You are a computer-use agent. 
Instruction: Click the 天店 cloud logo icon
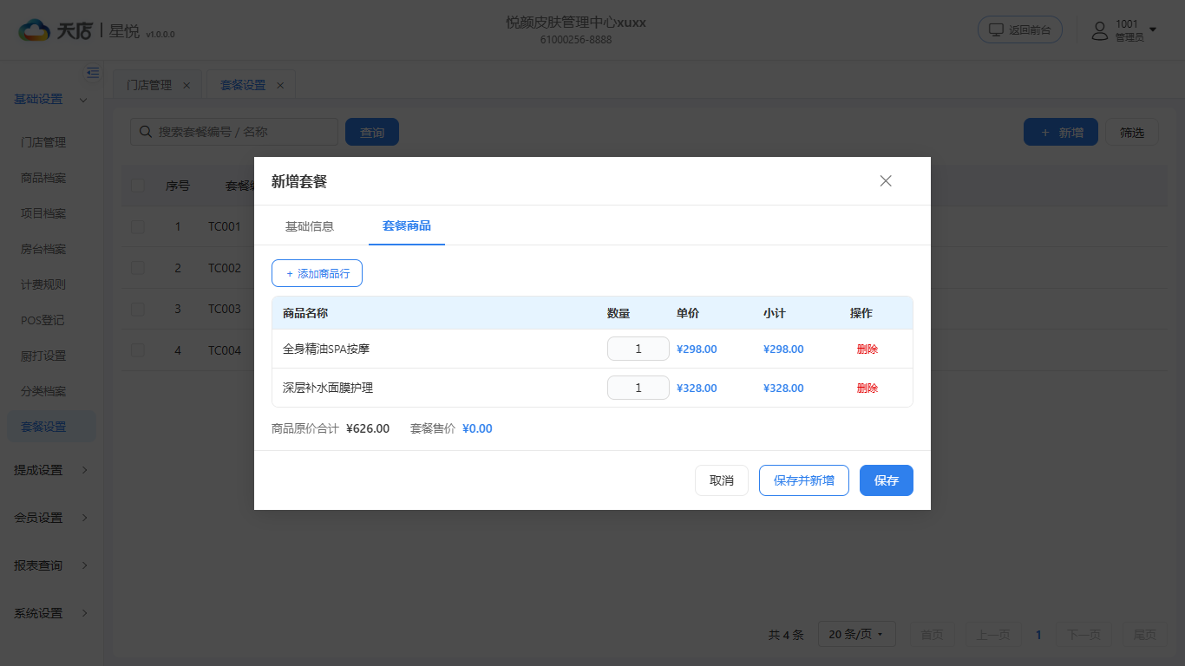(35, 30)
